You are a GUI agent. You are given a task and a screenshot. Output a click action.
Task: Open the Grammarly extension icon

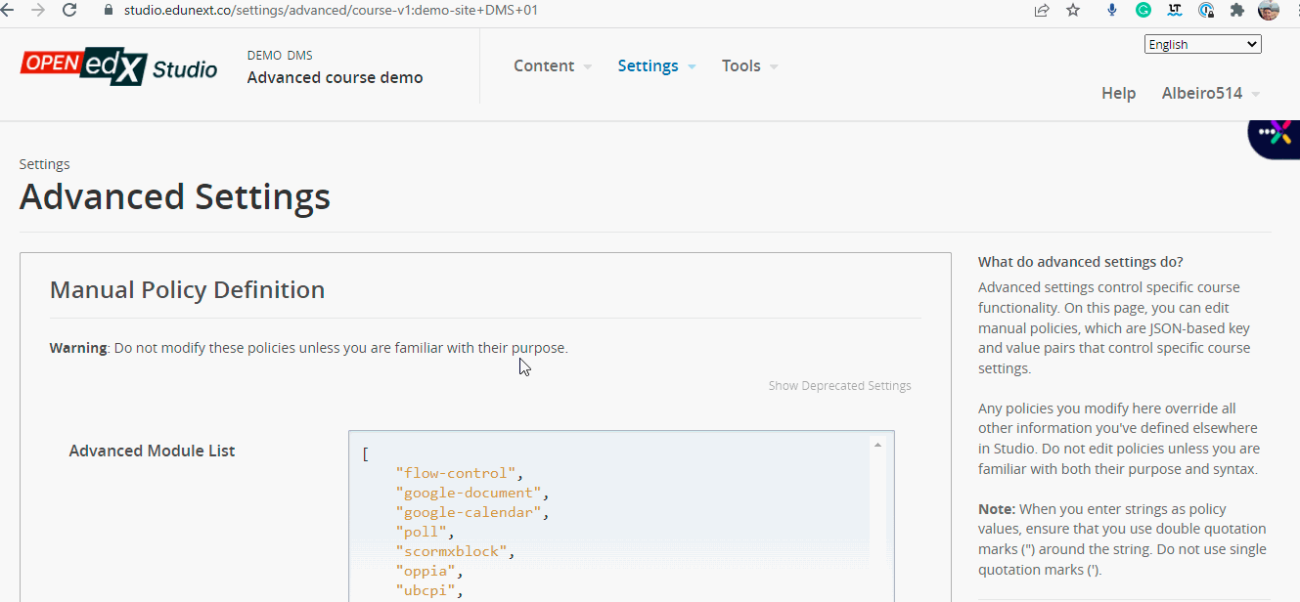pyautogui.click(x=1143, y=11)
